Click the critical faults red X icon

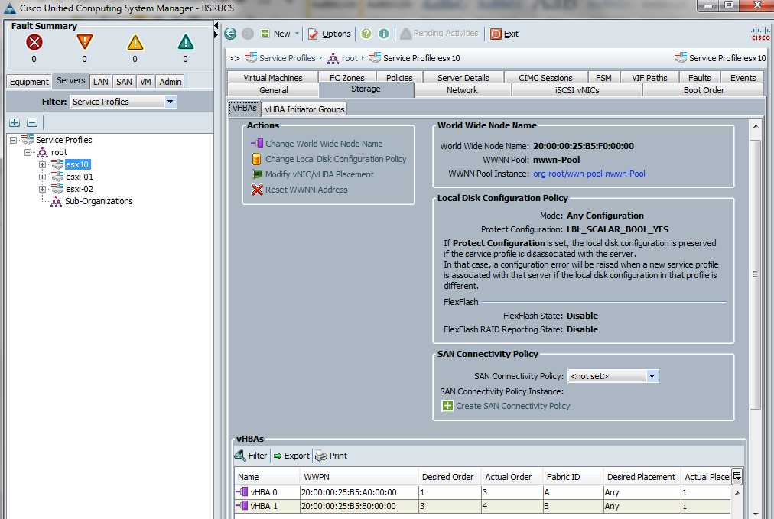point(34,43)
